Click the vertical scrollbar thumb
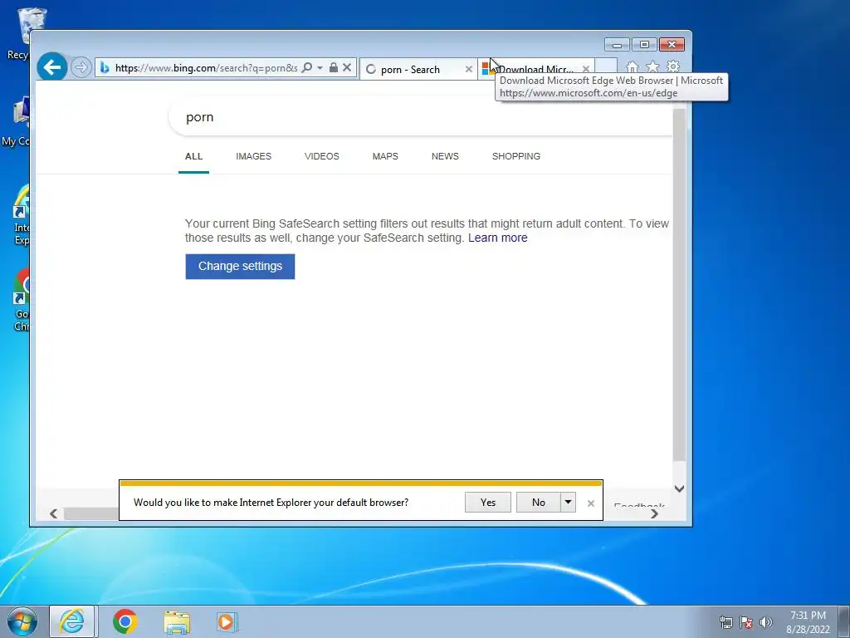 click(679, 285)
